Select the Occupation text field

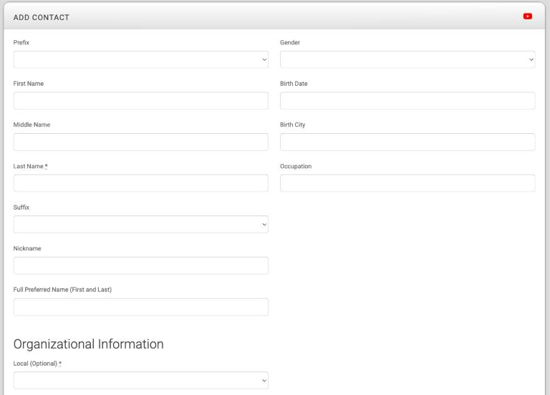407,183
